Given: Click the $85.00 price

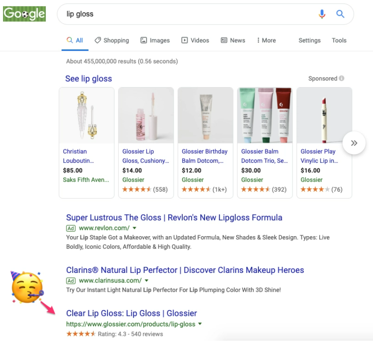Looking at the screenshot, I should click(73, 171).
